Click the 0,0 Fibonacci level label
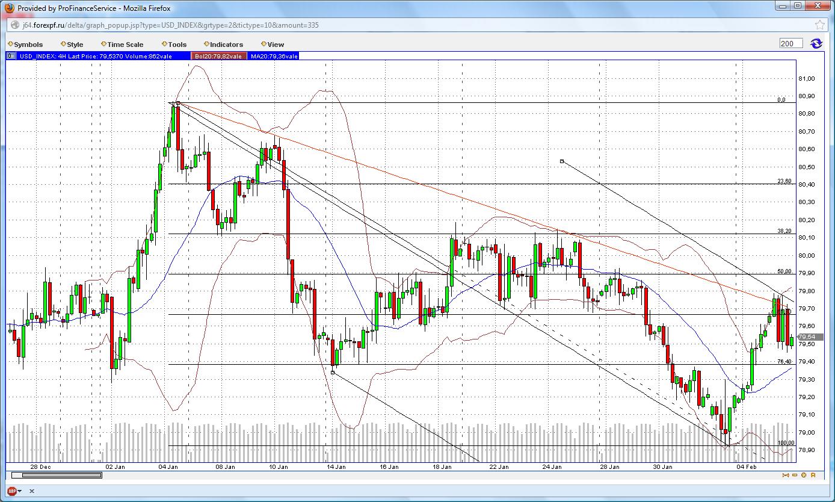 coord(781,100)
